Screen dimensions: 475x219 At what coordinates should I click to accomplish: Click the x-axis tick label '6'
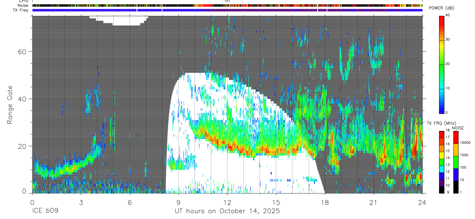(130, 202)
